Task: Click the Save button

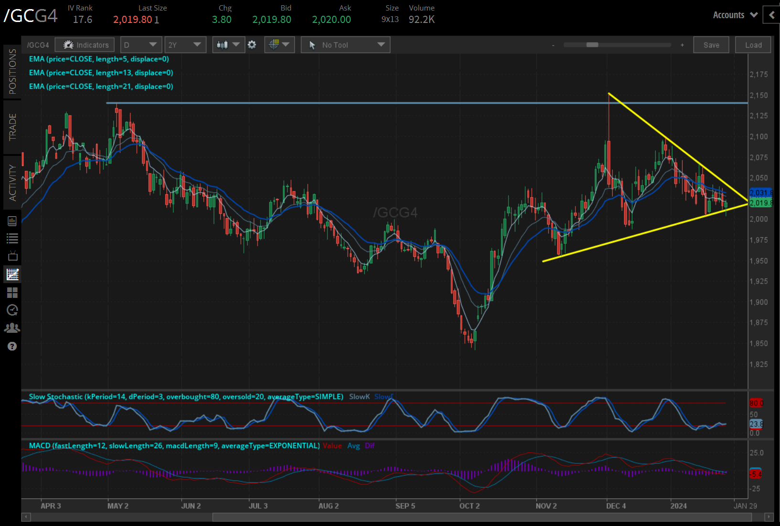Action: (711, 45)
